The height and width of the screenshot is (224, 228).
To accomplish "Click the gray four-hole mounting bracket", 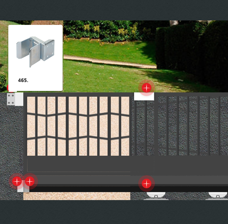I will [x=11, y=99].
